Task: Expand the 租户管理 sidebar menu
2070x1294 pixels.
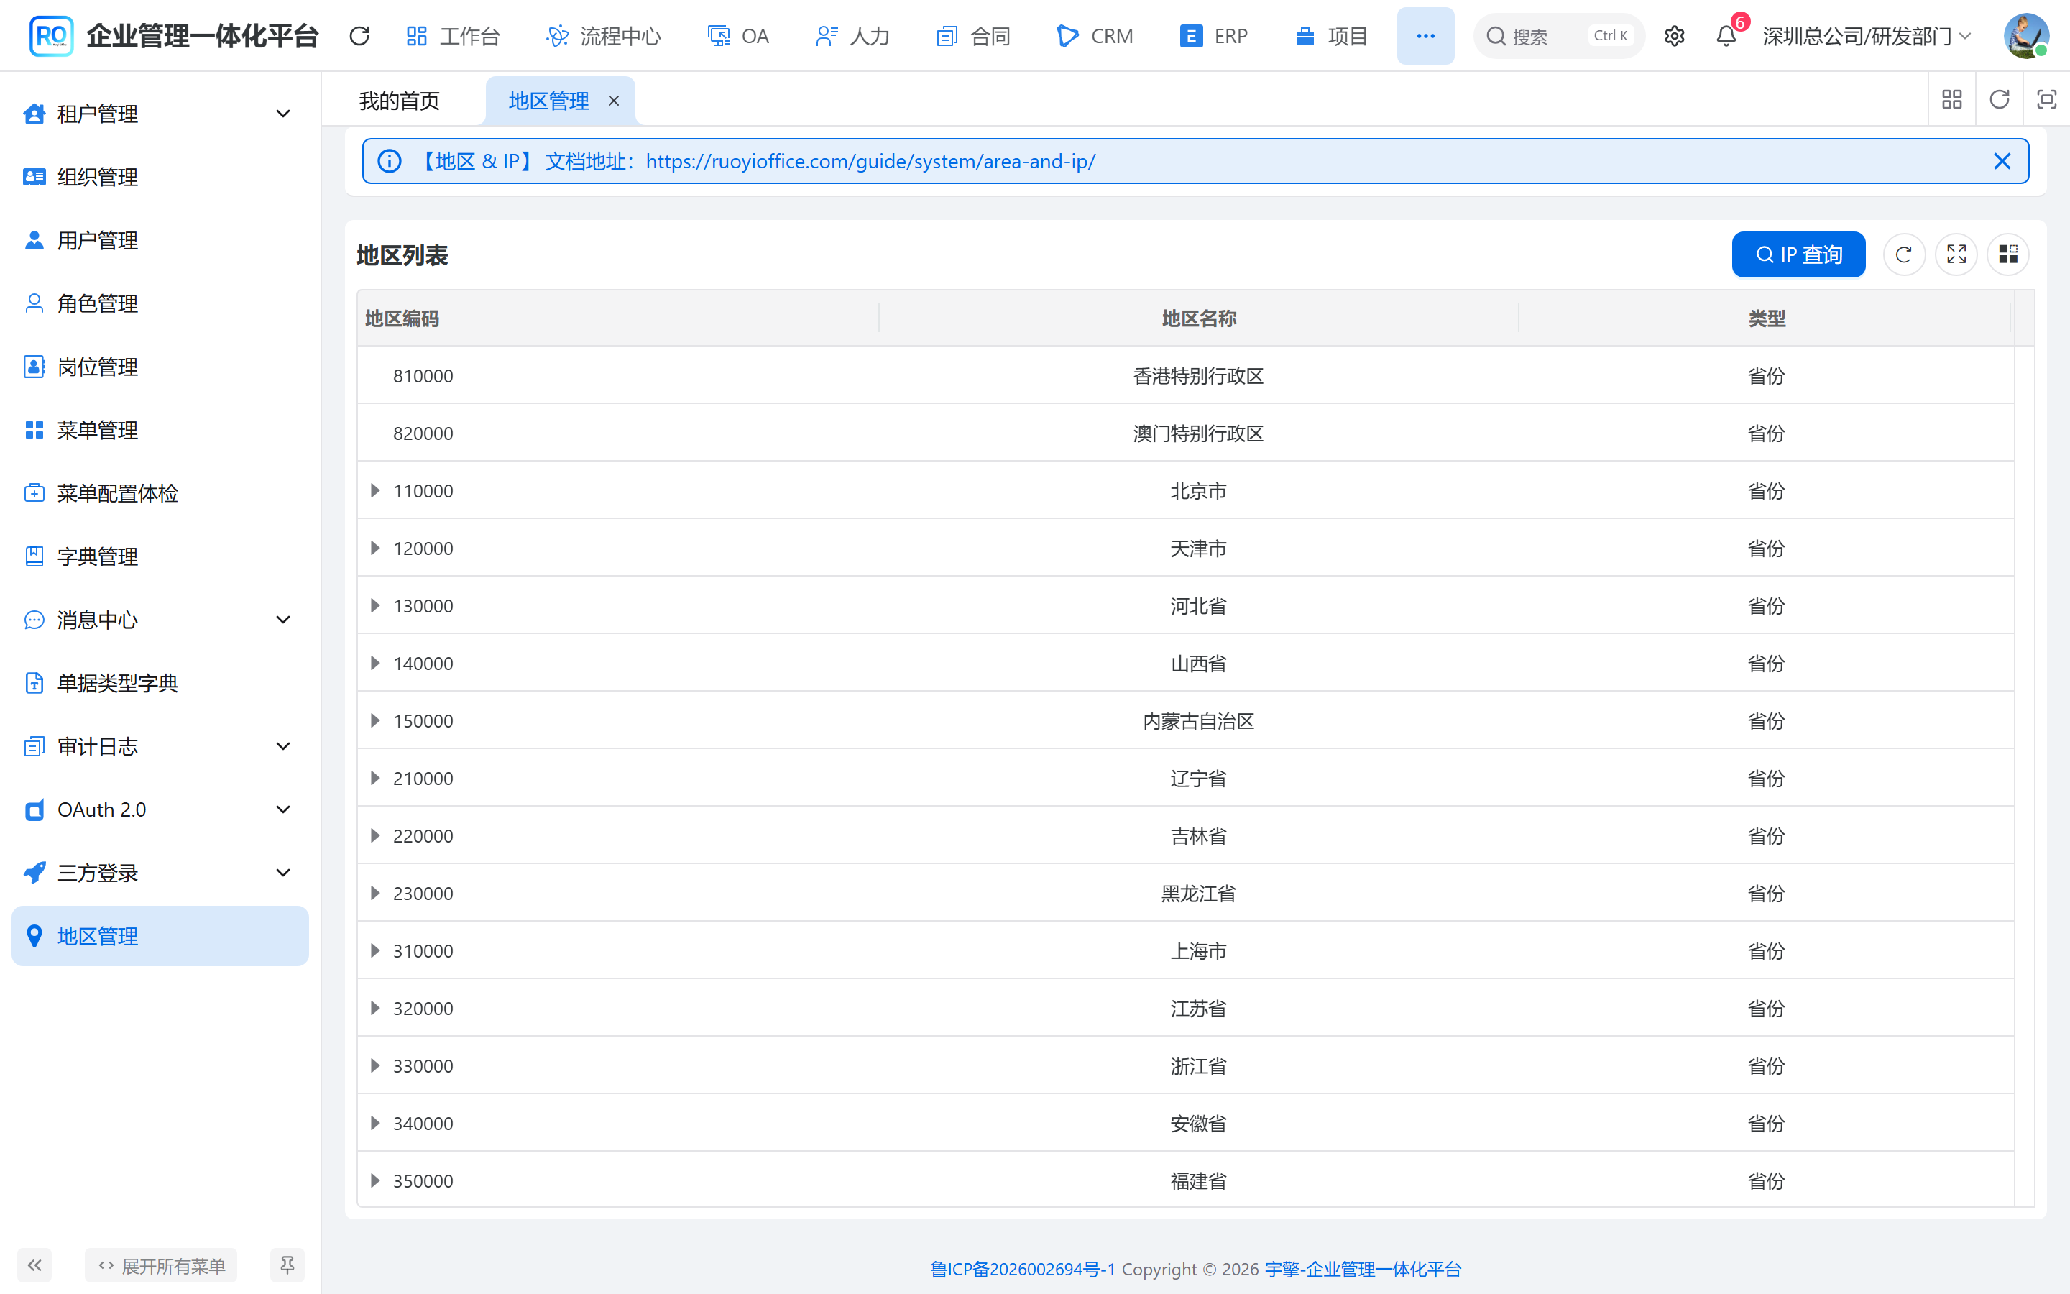Action: point(160,114)
